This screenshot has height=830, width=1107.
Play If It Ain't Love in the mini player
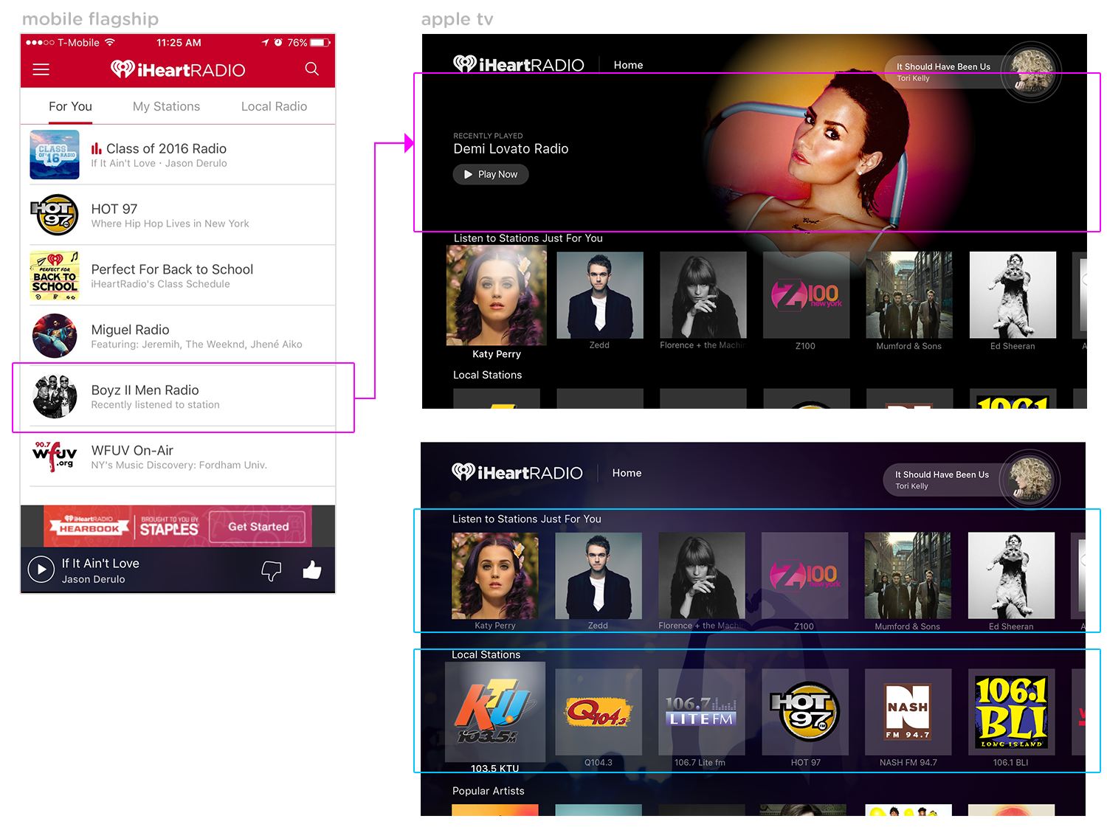[41, 570]
